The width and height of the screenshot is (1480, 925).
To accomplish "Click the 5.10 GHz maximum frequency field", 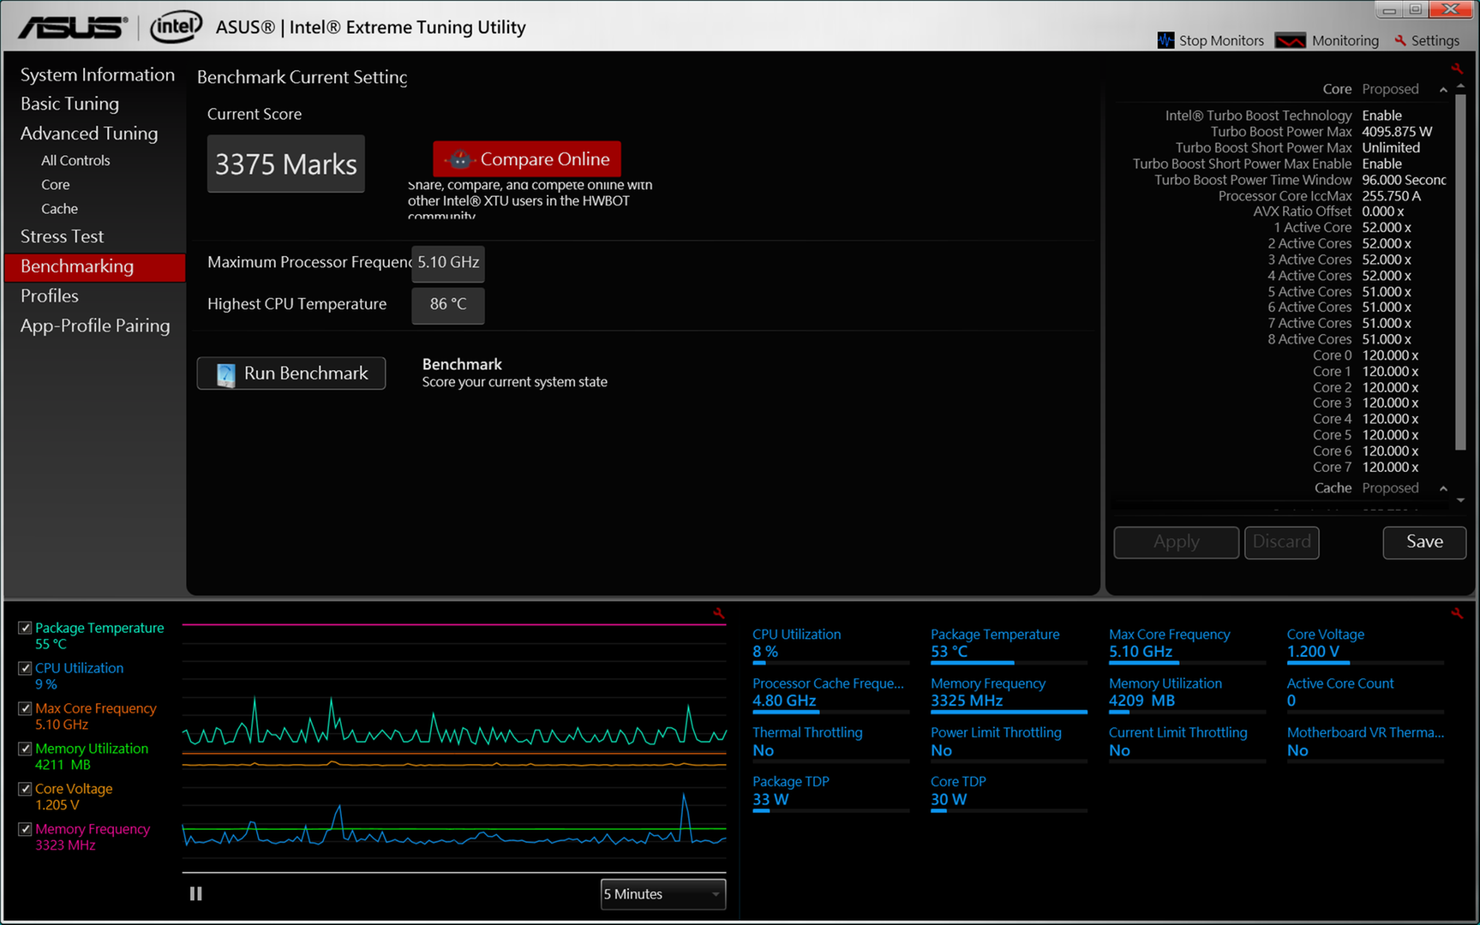I will 448,263.
